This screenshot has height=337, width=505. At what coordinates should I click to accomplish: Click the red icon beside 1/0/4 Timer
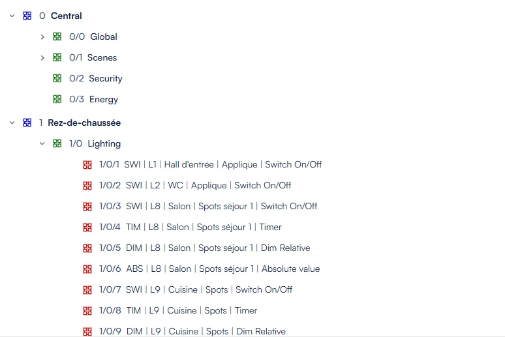coord(87,227)
